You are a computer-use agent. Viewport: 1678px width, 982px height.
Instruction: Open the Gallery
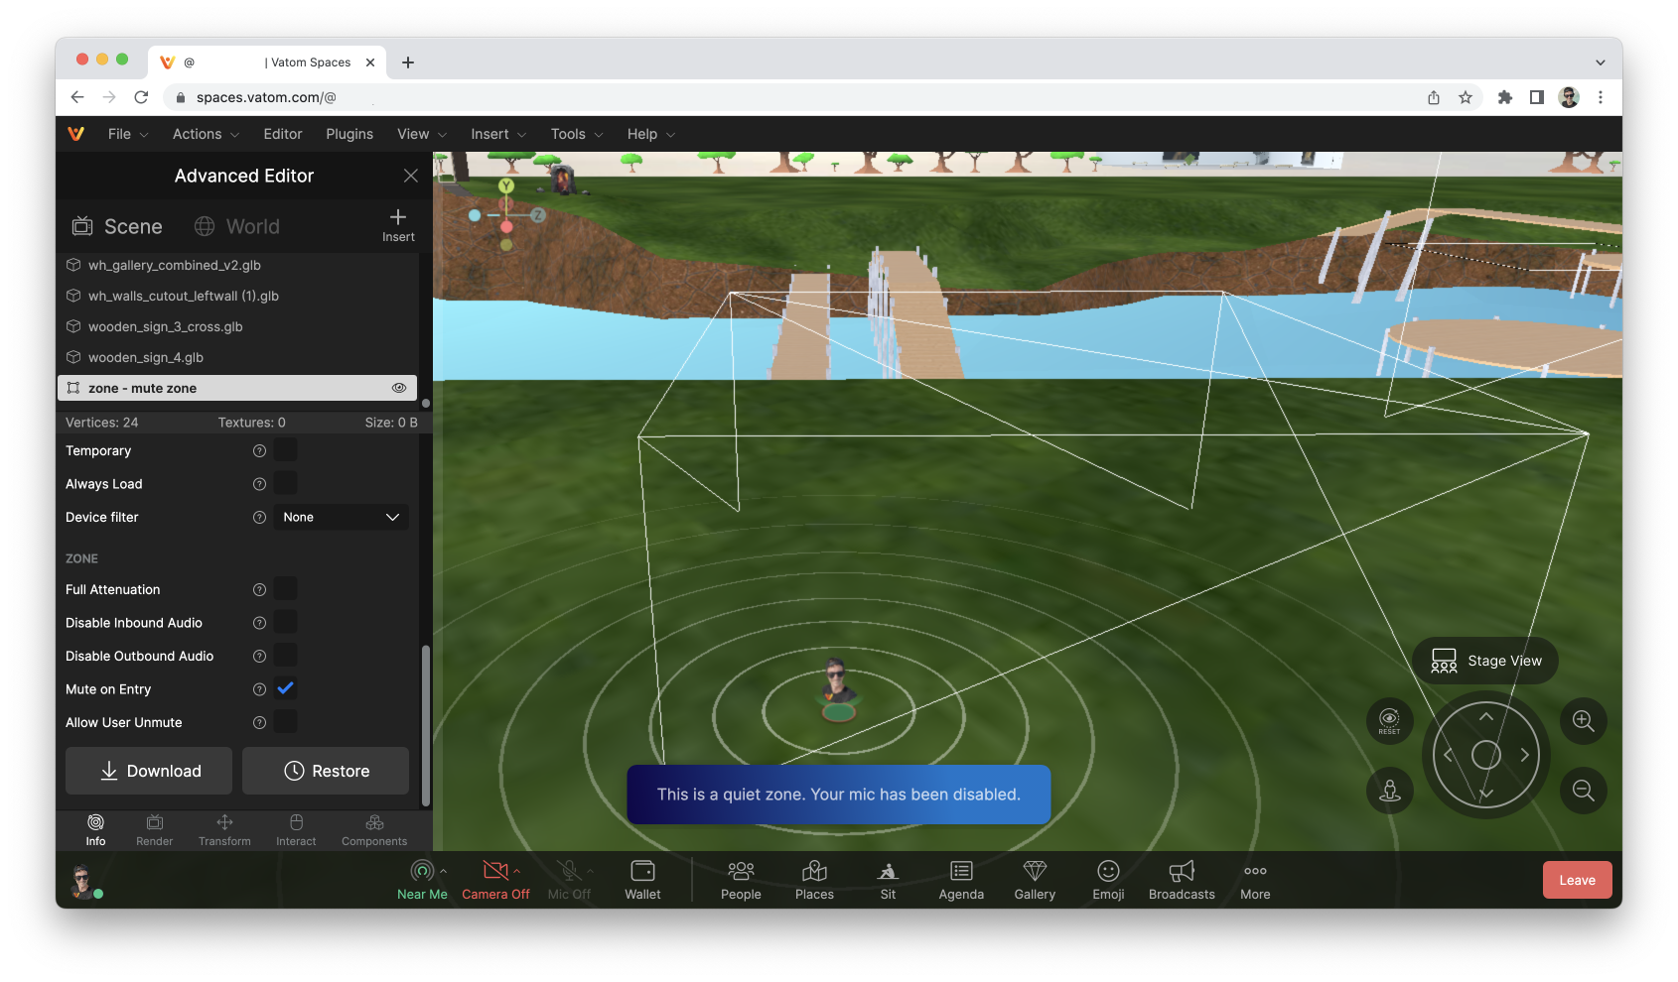click(1035, 880)
